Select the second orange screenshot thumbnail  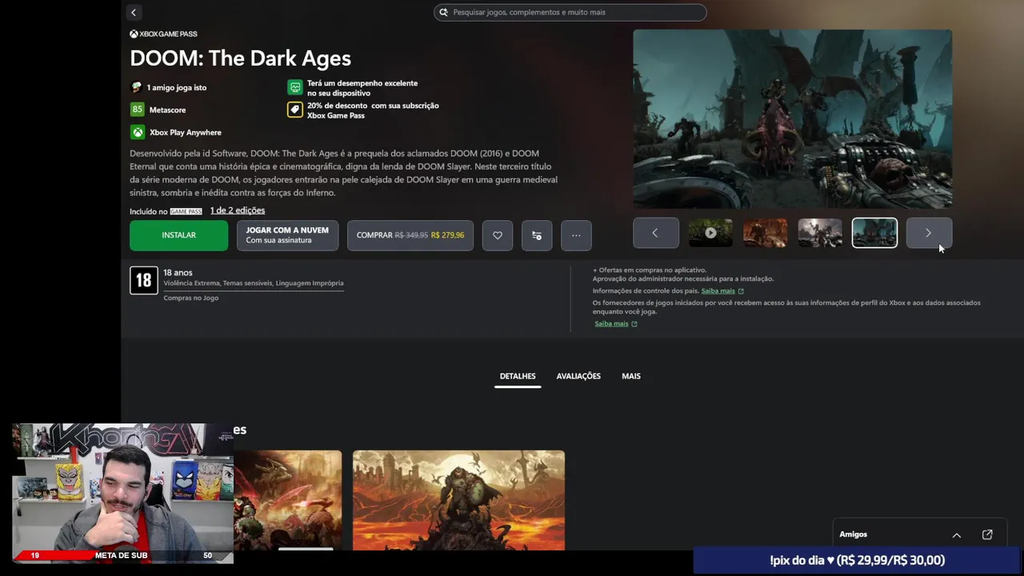(765, 233)
